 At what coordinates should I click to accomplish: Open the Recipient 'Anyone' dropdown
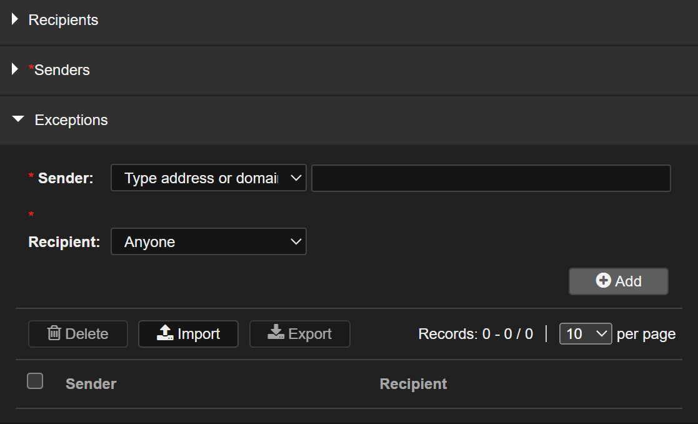point(208,242)
